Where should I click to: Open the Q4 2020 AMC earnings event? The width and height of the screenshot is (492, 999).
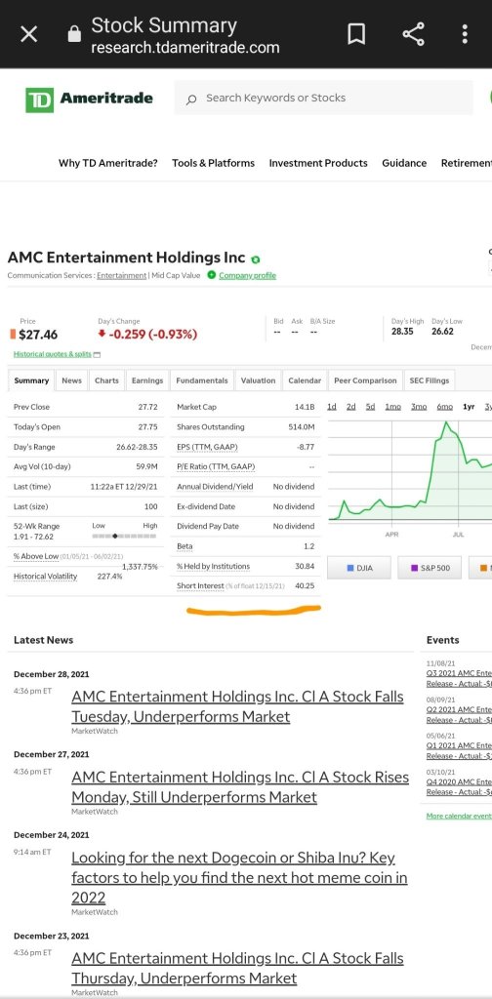pos(459,787)
